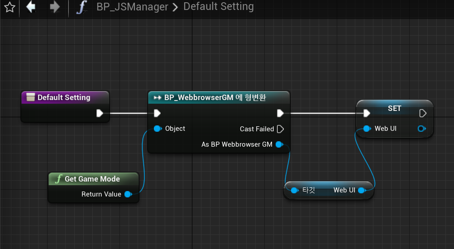Click the Get Game Mode Return Value pin

click(128, 194)
